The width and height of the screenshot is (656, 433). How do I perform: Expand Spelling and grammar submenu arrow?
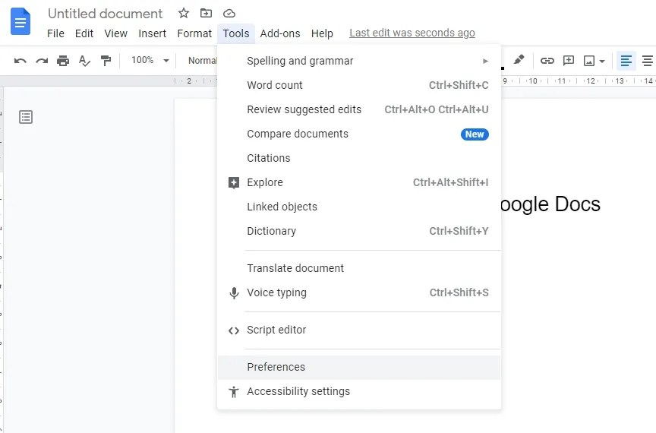click(x=485, y=61)
